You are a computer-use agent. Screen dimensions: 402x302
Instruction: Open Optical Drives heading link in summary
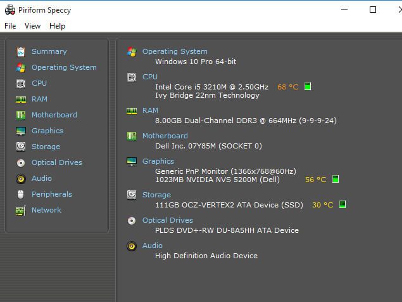pos(168,220)
